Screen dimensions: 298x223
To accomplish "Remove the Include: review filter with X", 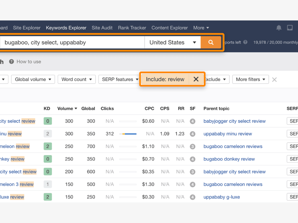I will coord(196,79).
